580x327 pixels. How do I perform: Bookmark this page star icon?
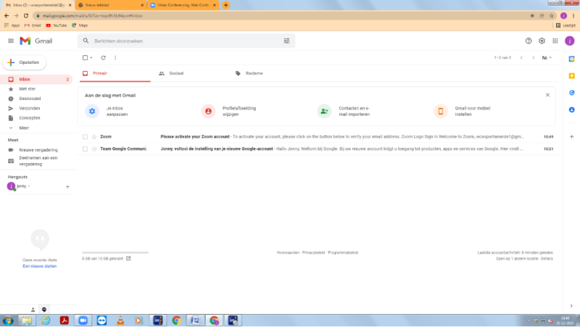552,16
